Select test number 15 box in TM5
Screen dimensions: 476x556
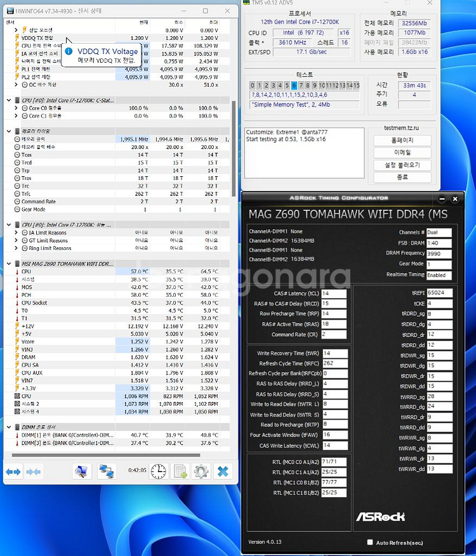tap(357, 86)
